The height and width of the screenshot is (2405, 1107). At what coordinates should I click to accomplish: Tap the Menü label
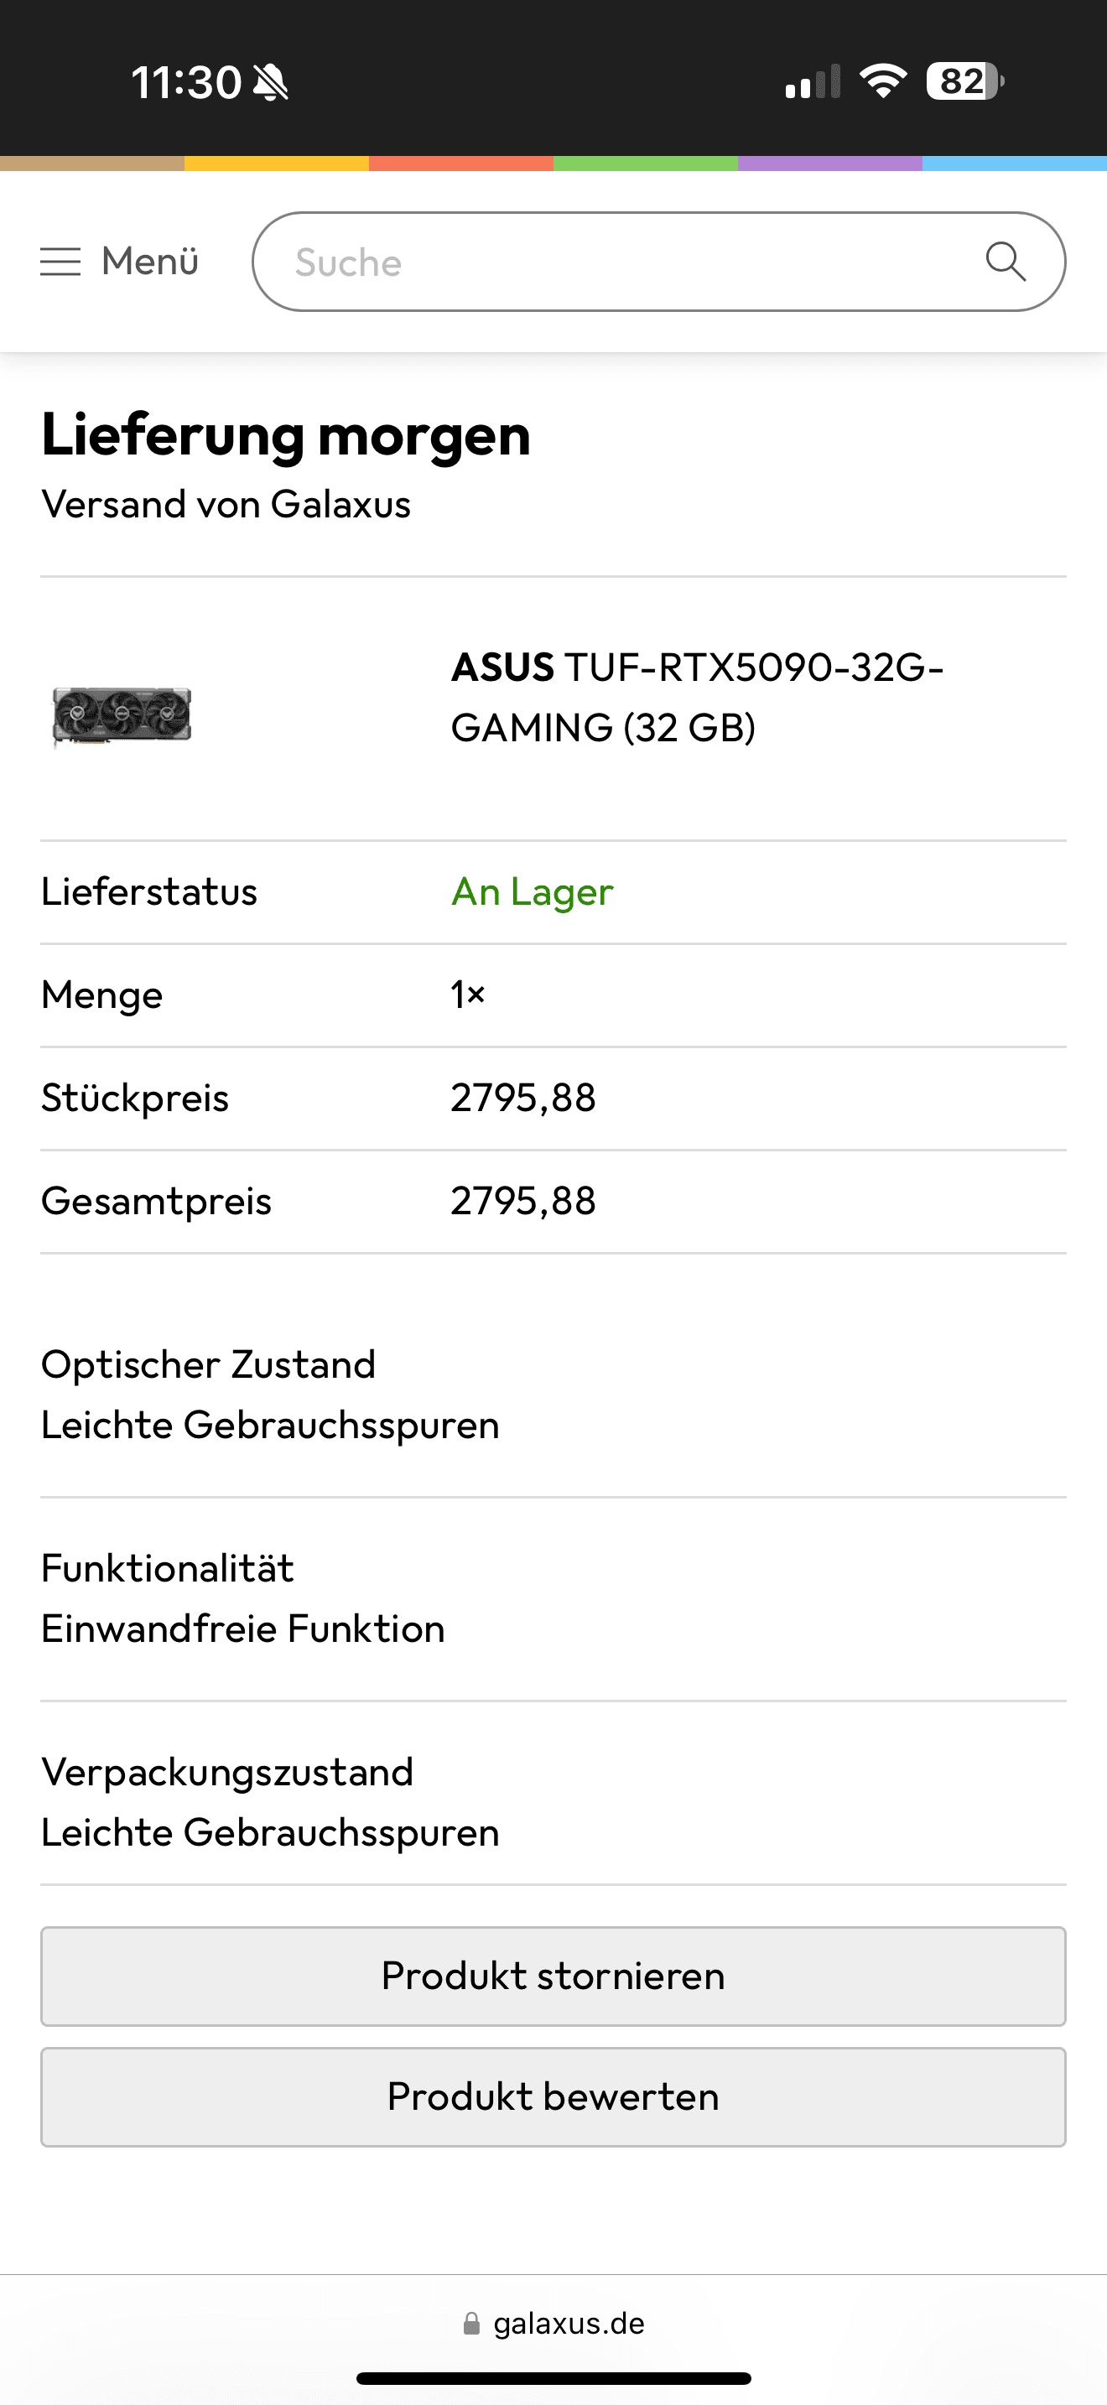pos(150,262)
